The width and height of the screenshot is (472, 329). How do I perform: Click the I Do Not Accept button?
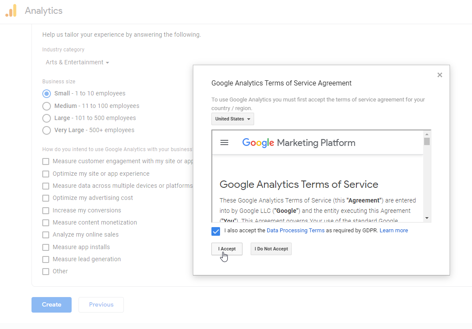click(271, 249)
